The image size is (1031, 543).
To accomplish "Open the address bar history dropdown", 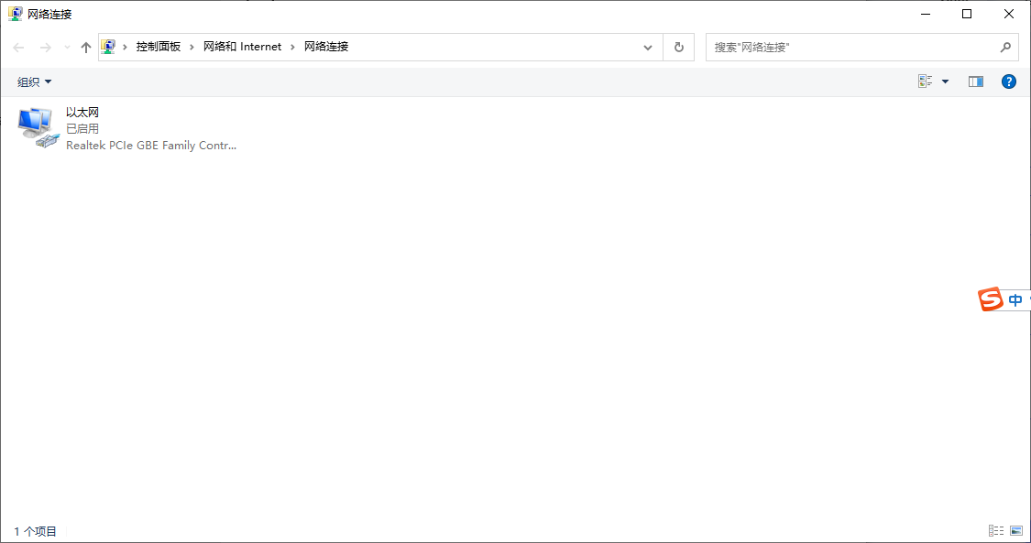I will click(648, 47).
